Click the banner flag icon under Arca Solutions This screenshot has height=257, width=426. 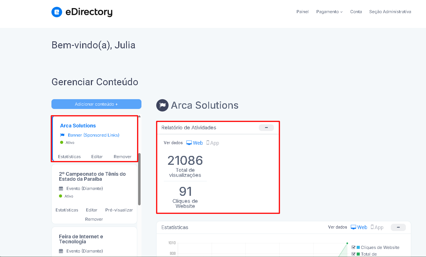coord(62,135)
